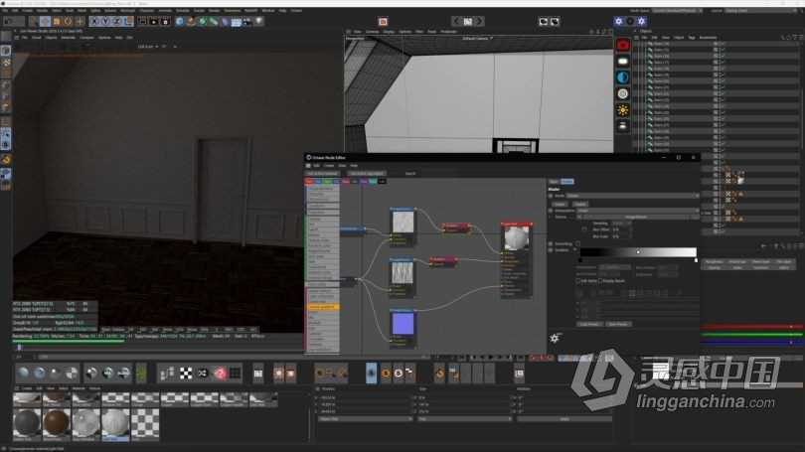Open the Size mode dropdown

pyautogui.click(x=465, y=419)
